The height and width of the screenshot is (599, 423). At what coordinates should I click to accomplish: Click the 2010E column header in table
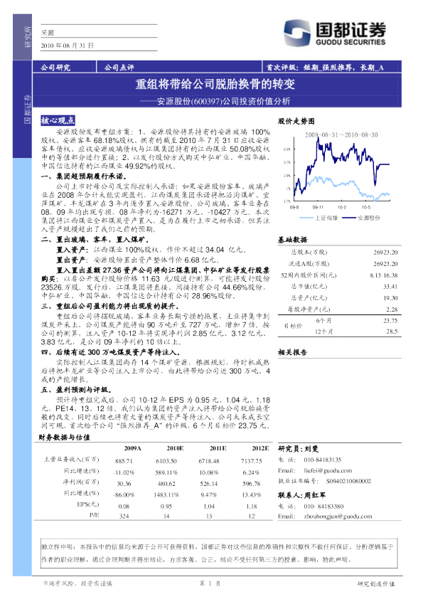[175, 448]
